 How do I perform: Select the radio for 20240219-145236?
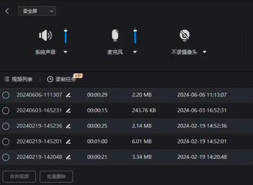[x=6, y=126]
